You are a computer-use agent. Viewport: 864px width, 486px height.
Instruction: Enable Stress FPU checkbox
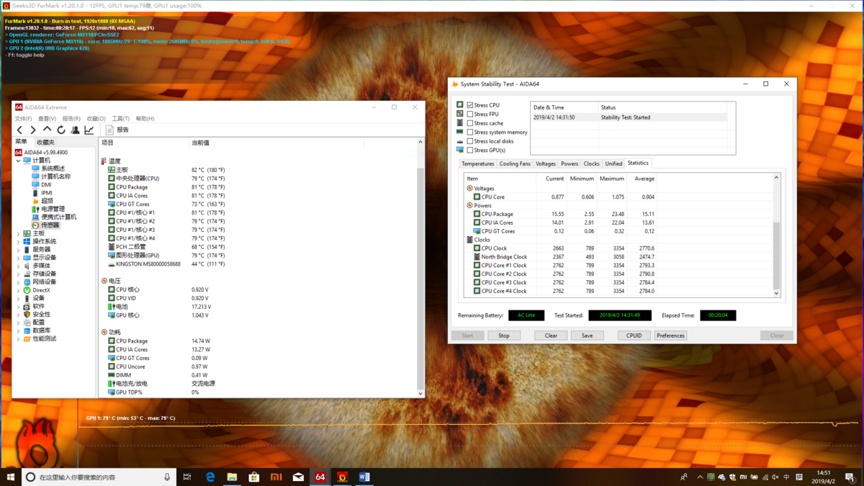point(470,114)
